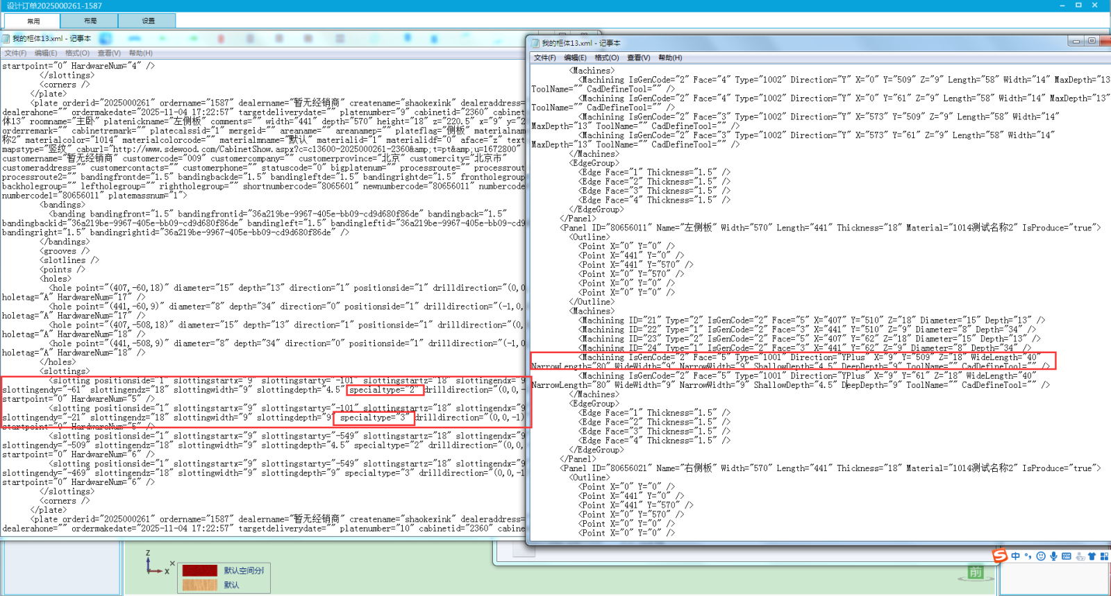Click the front view cube marker
The height and width of the screenshot is (596, 1111).
[976, 572]
